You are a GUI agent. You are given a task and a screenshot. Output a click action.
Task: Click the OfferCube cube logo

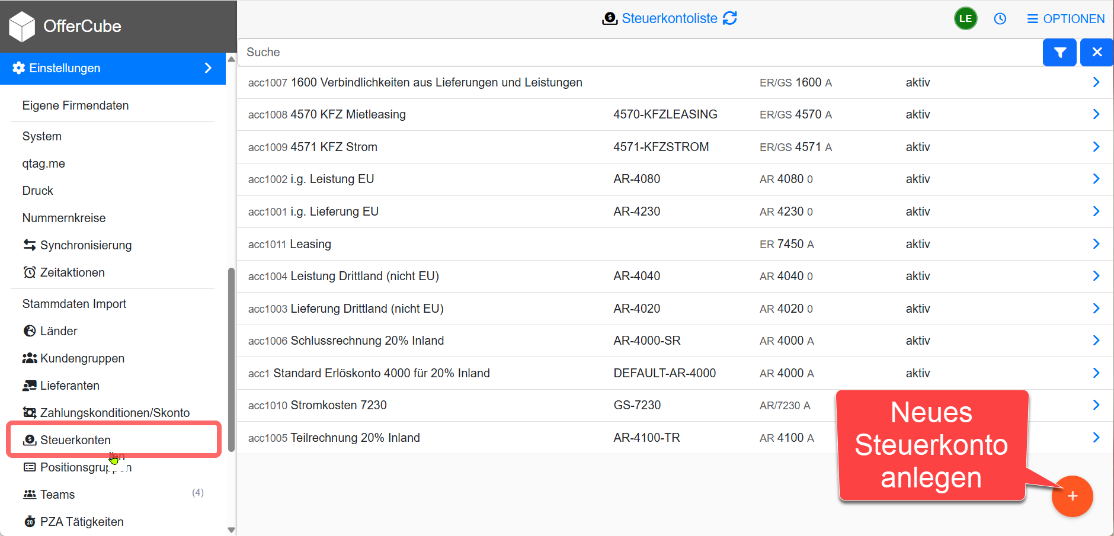[23, 27]
